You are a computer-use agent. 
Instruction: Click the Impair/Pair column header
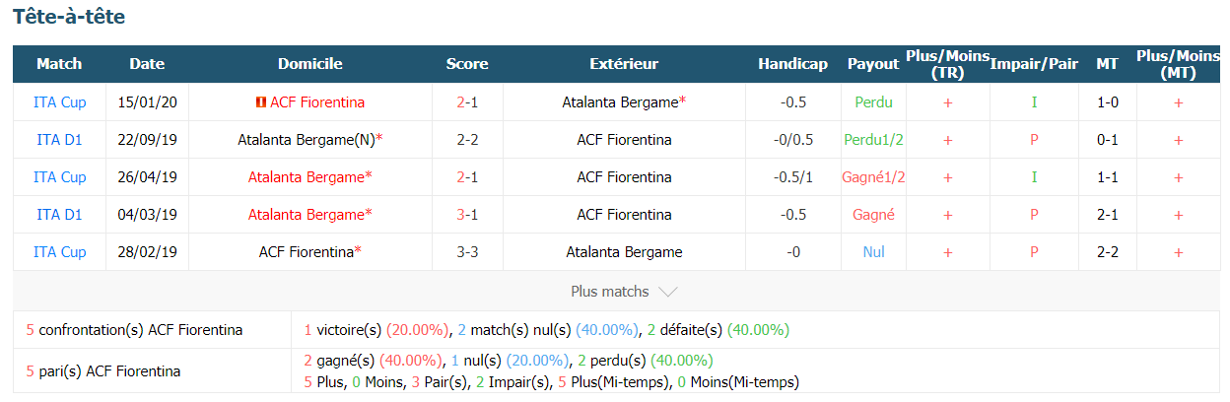click(x=1034, y=64)
